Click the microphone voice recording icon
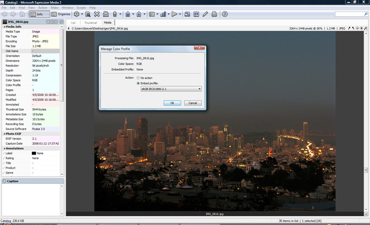The image size is (370, 225). tap(115, 14)
